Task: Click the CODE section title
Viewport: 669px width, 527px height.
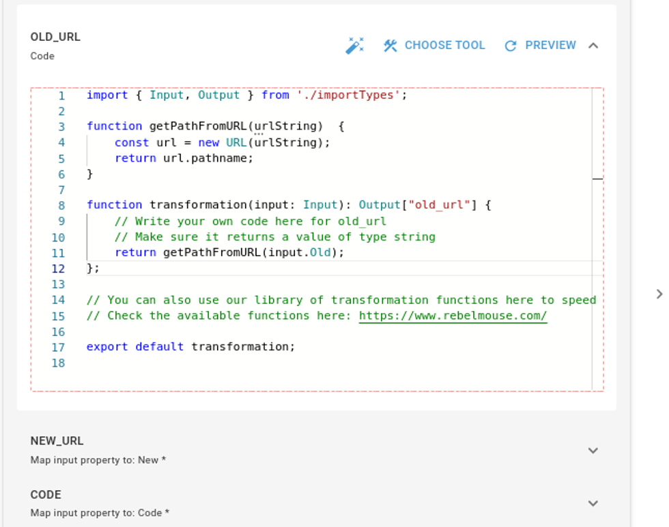Action: 46,495
